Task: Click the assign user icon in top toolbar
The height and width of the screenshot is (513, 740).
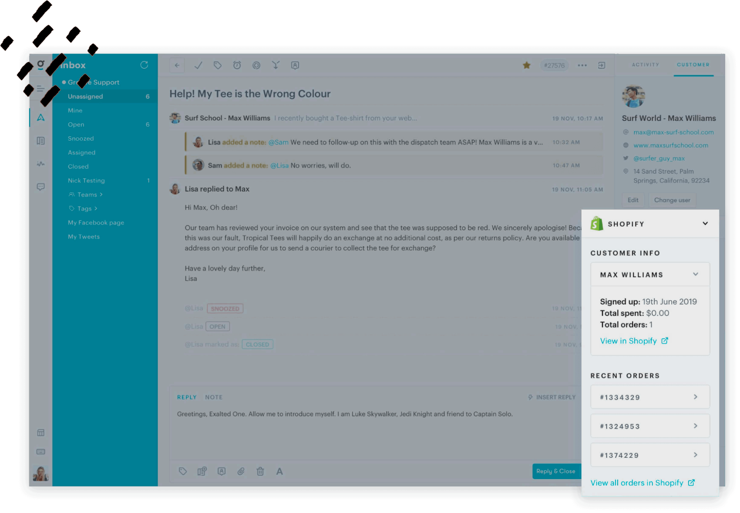Action: coord(295,65)
